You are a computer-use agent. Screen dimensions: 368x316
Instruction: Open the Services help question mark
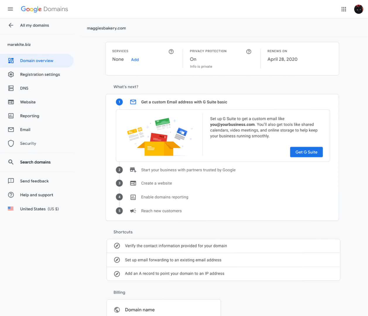(x=171, y=51)
